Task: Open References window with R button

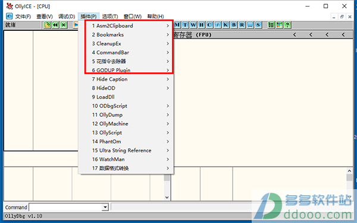Action: pyautogui.click(x=242, y=25)
